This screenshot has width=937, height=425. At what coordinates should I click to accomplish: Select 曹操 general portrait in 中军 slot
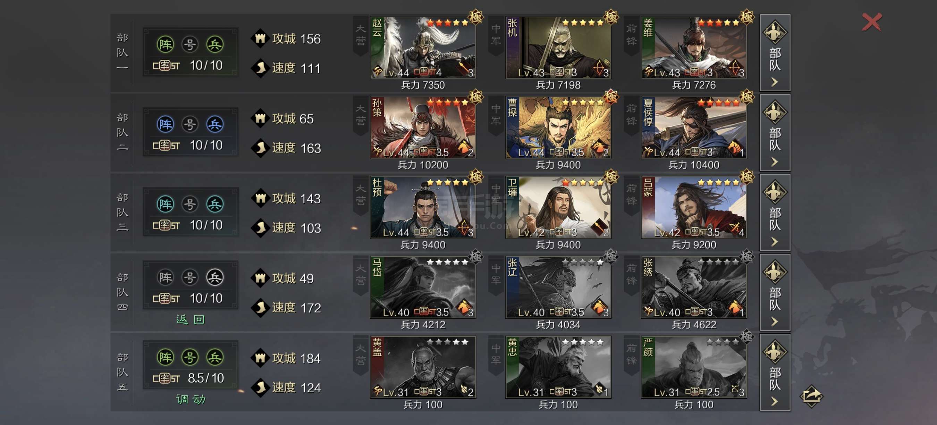tap(558, 128)
